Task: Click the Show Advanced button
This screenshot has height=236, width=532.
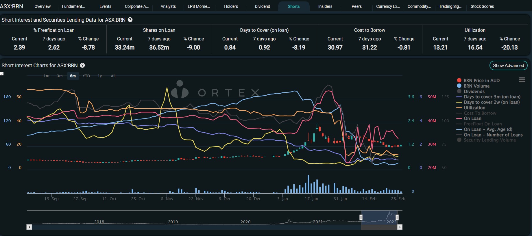Action: tap(508, 66)
